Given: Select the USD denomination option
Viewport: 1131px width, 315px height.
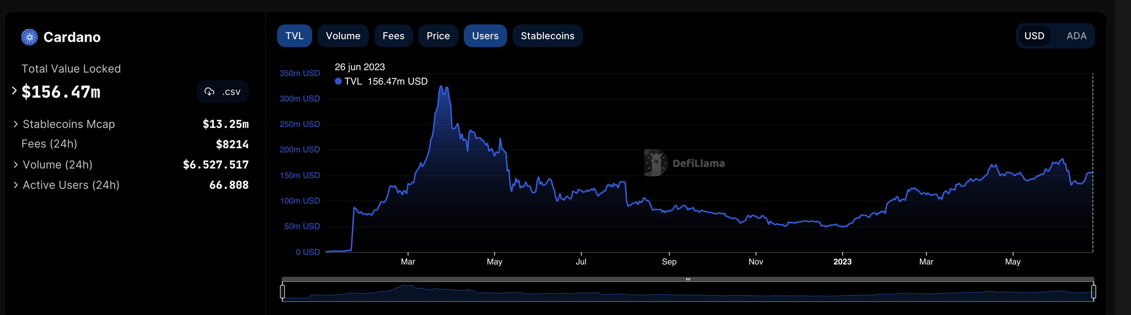Looking at the screenshot, I should point(1034,36).
